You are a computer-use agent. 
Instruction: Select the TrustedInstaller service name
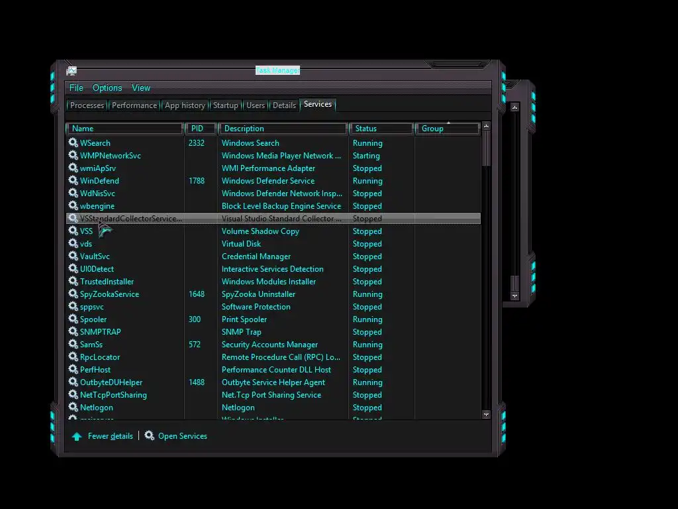point(107,281)
